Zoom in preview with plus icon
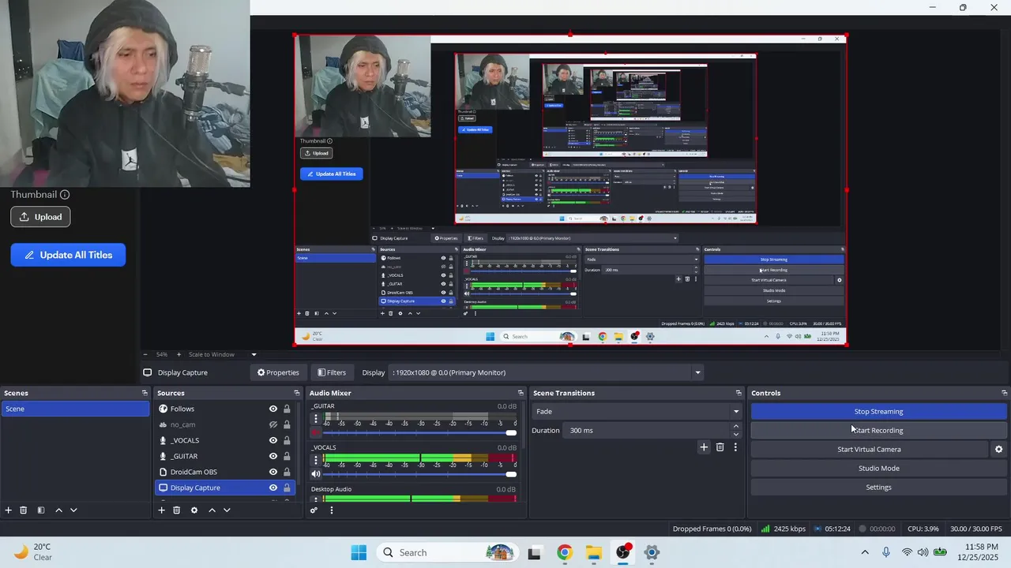1011x568 pixels. click(180, 355)
